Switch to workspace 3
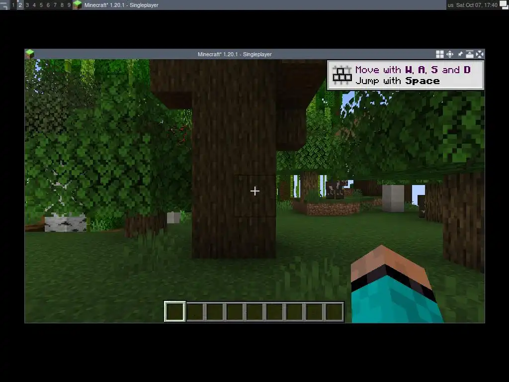This screenshot has height=382, width=509. 27,5
